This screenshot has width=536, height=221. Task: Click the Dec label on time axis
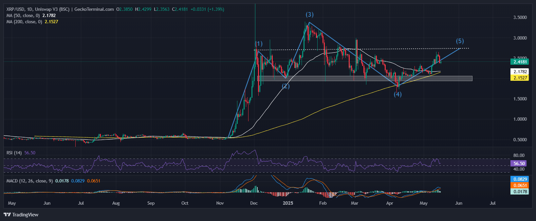click(x=254, y=203)
